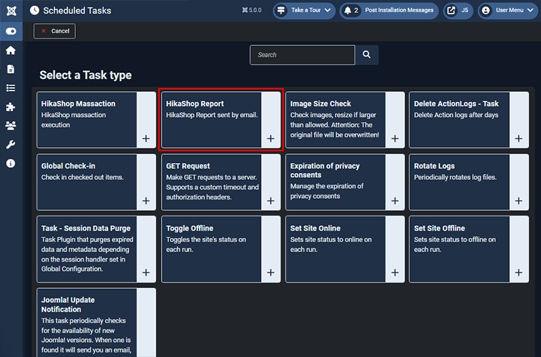Add Set Site Offline task plus
This screenshot has width=541, height=357.
click(x=519, y=272)
